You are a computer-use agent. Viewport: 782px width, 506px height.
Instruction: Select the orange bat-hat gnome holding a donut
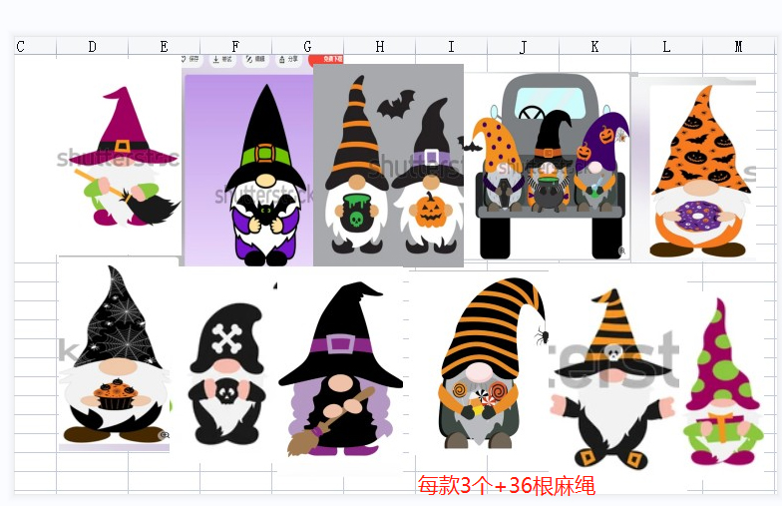[702, 171]
